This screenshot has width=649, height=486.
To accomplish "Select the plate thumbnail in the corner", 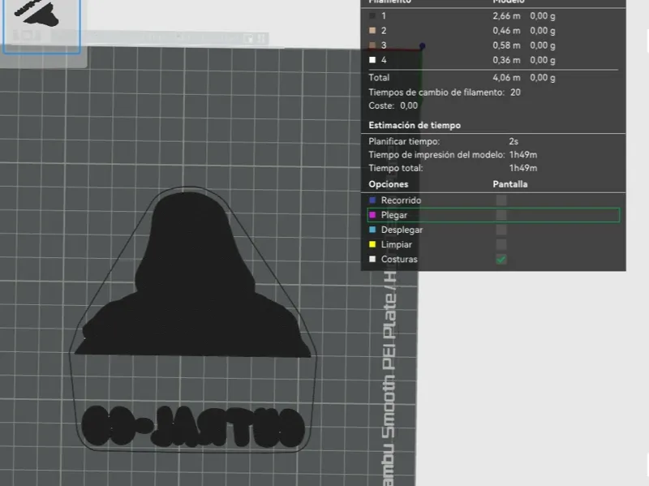I will (41, 26).
